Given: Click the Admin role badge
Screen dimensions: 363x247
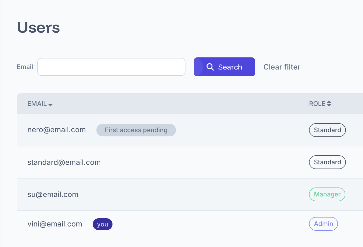Looking at the screenshot, I should click(x=323, y=224).
